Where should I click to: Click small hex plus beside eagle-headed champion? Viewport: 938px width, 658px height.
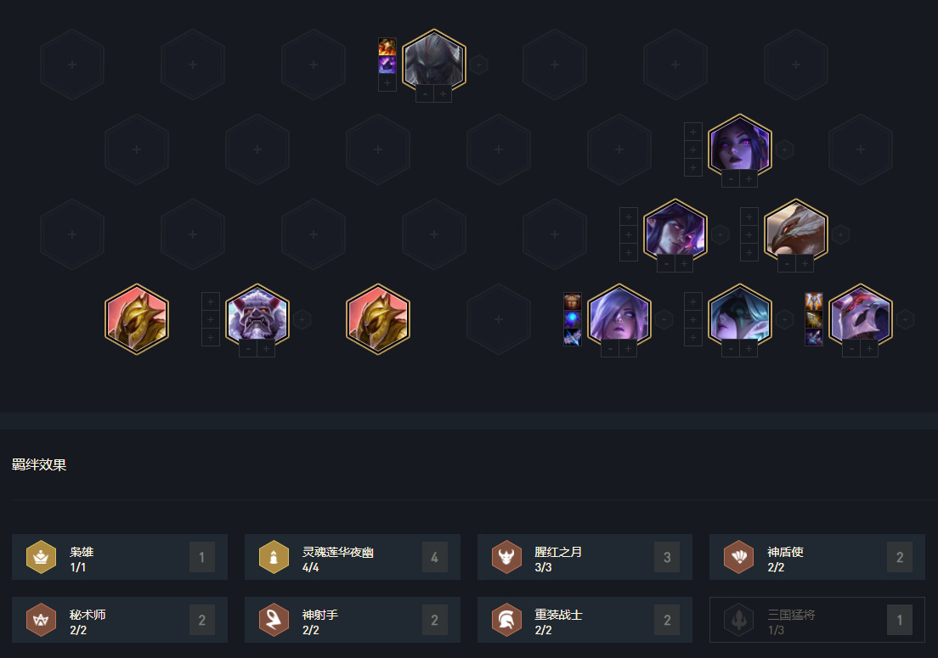840,234
